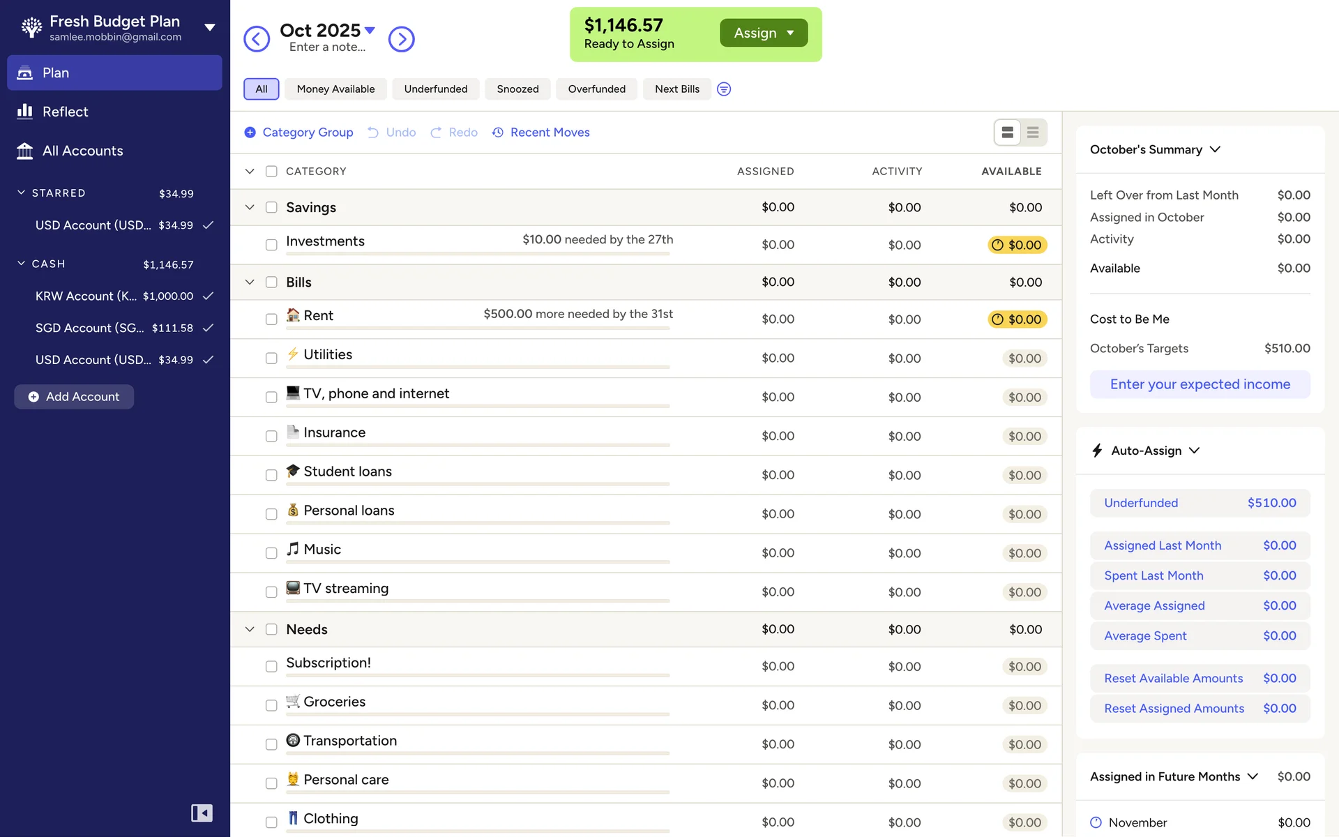Screen dimensions: 1339x837
Task: Check the Rent category checkbox
Action: click(x=271, y=319)
